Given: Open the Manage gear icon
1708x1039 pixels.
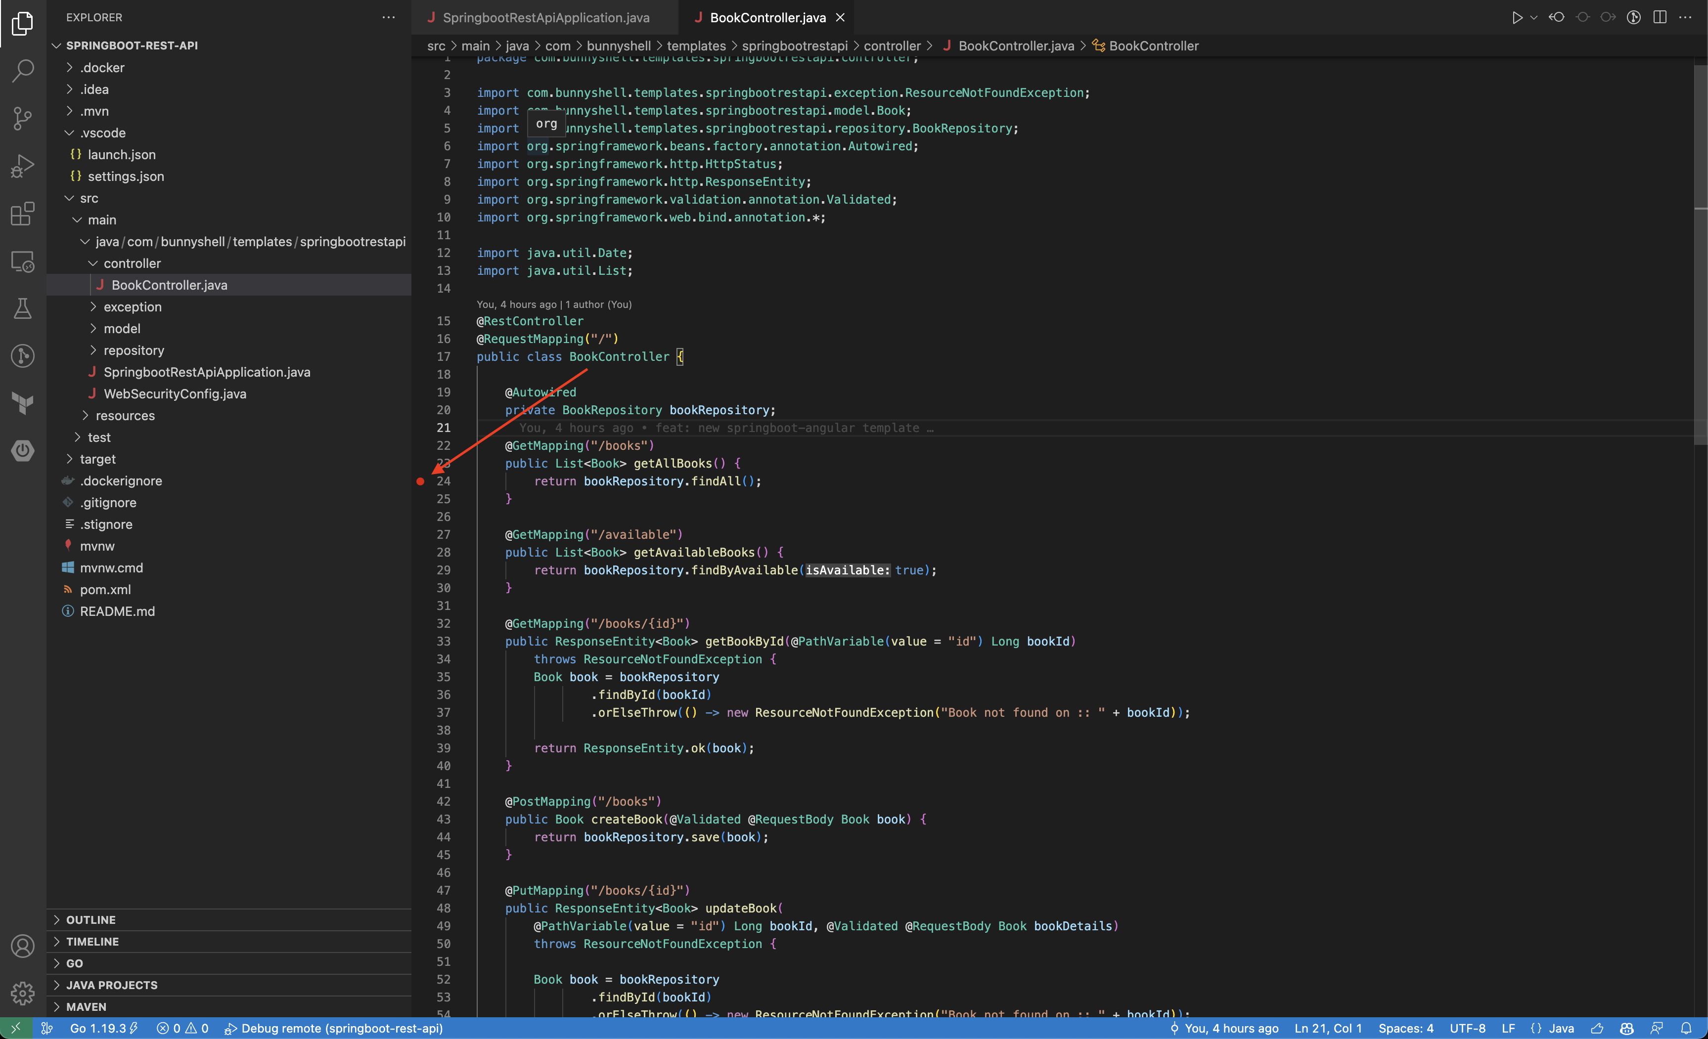Looking at the screenshot, I should pyautogui.click(x=23, y=994).
